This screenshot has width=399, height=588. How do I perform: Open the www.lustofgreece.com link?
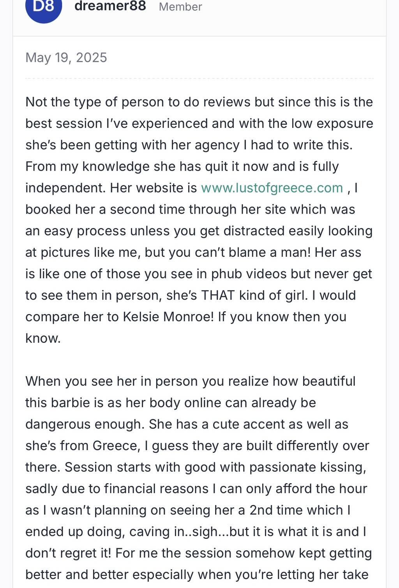pos(272,188)
